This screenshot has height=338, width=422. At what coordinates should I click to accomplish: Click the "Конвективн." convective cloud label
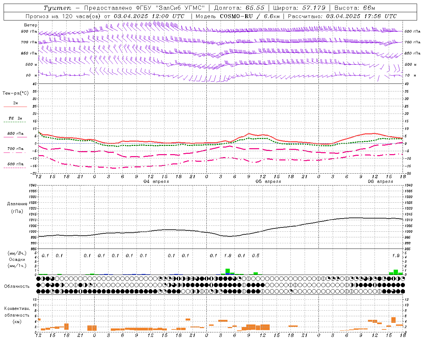(17, 309)
